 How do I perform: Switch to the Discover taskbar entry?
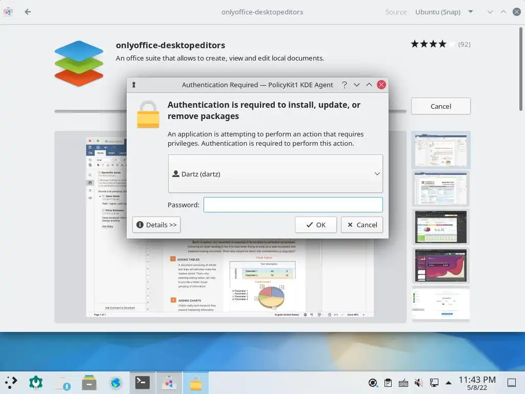coord(169,383)
